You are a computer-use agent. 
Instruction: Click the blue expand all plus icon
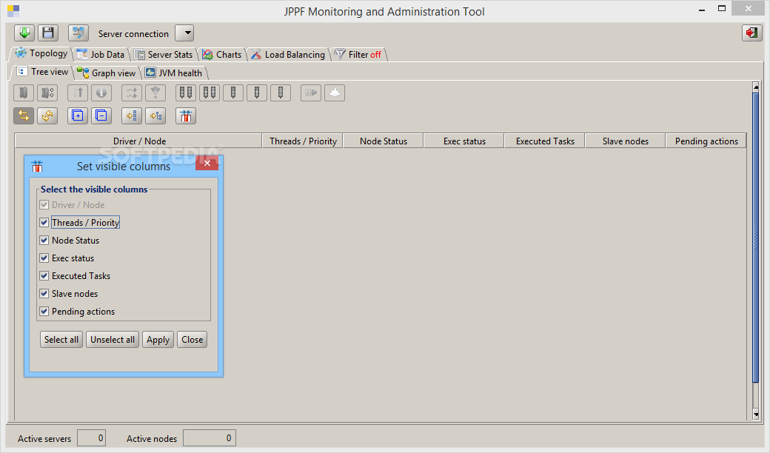[x=78, y=115]
